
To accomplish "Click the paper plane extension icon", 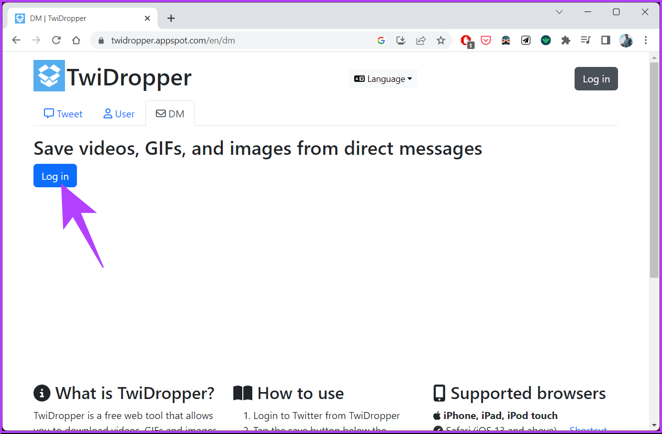I will 526,40.
